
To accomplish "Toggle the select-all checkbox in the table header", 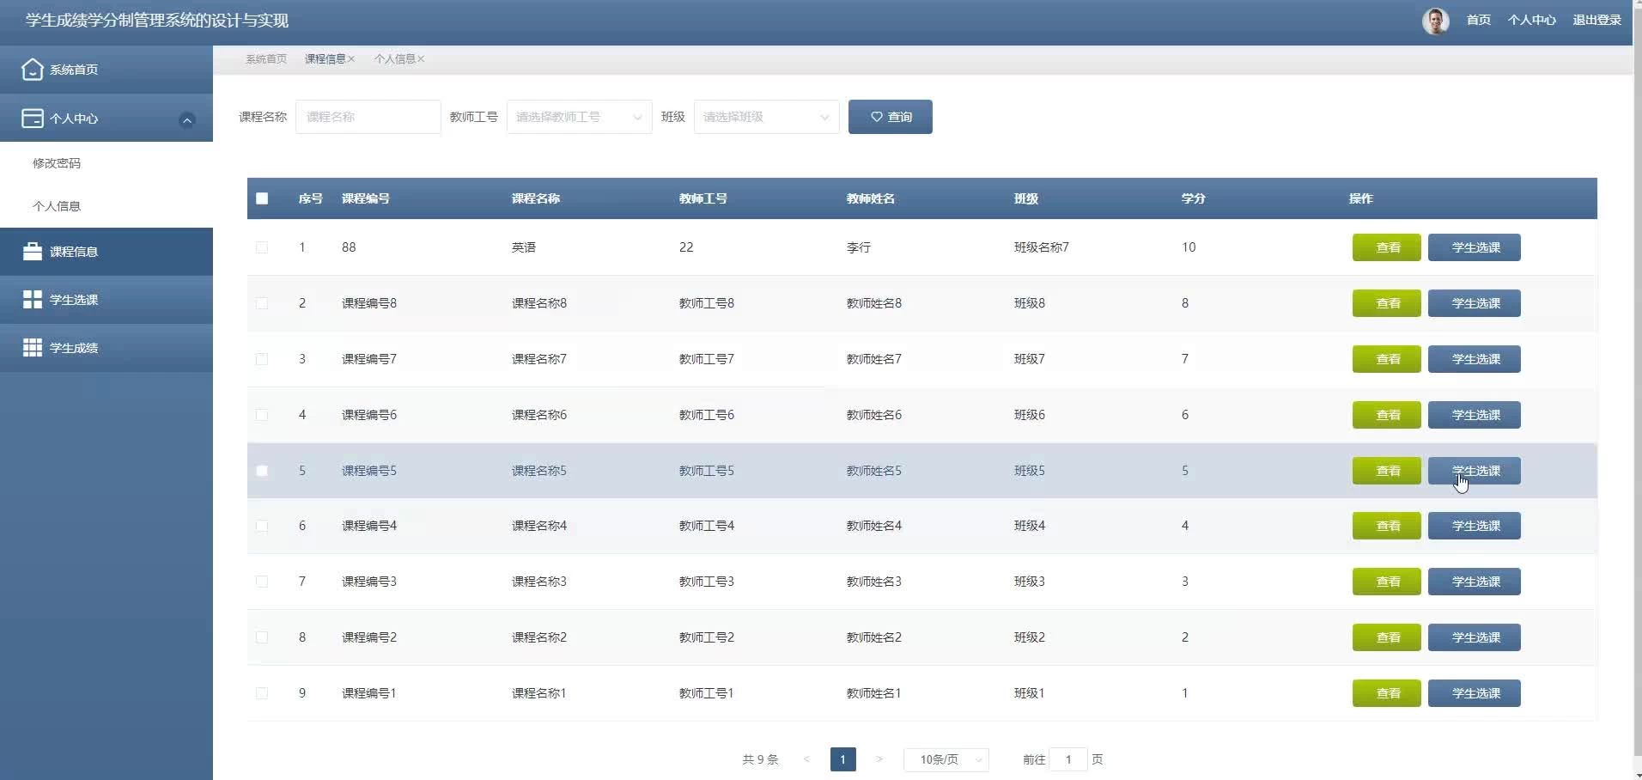I will tap(262, 198).
